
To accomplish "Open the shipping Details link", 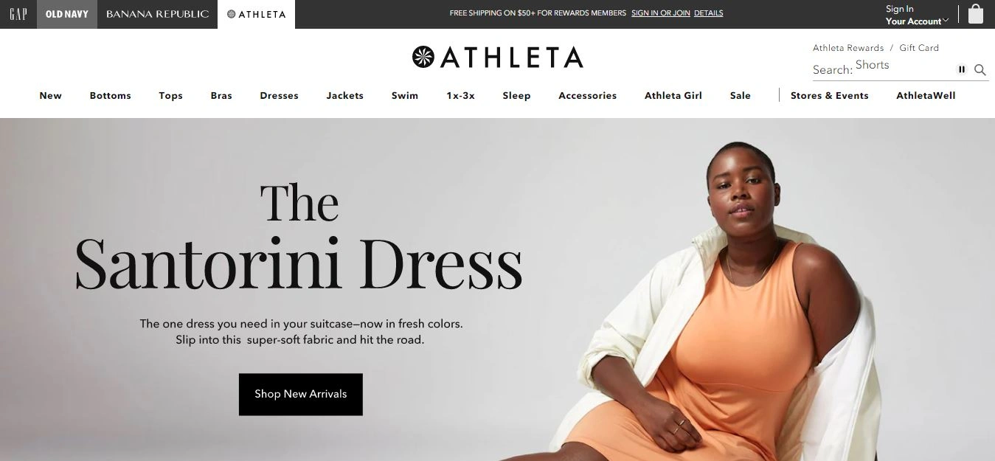I will point(708,13).
